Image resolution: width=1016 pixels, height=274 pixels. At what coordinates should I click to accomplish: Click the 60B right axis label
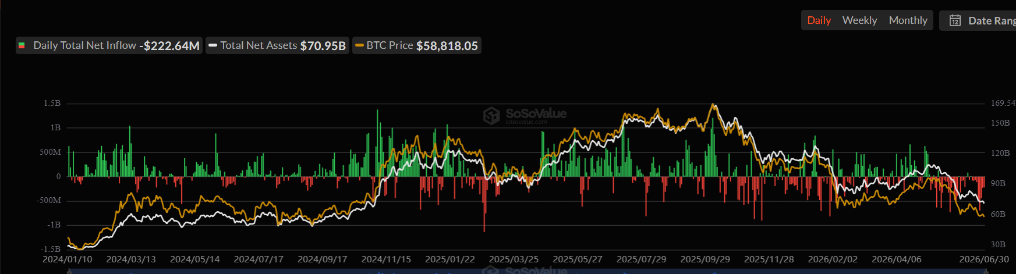pyautogui.click(x=998, y=214)
